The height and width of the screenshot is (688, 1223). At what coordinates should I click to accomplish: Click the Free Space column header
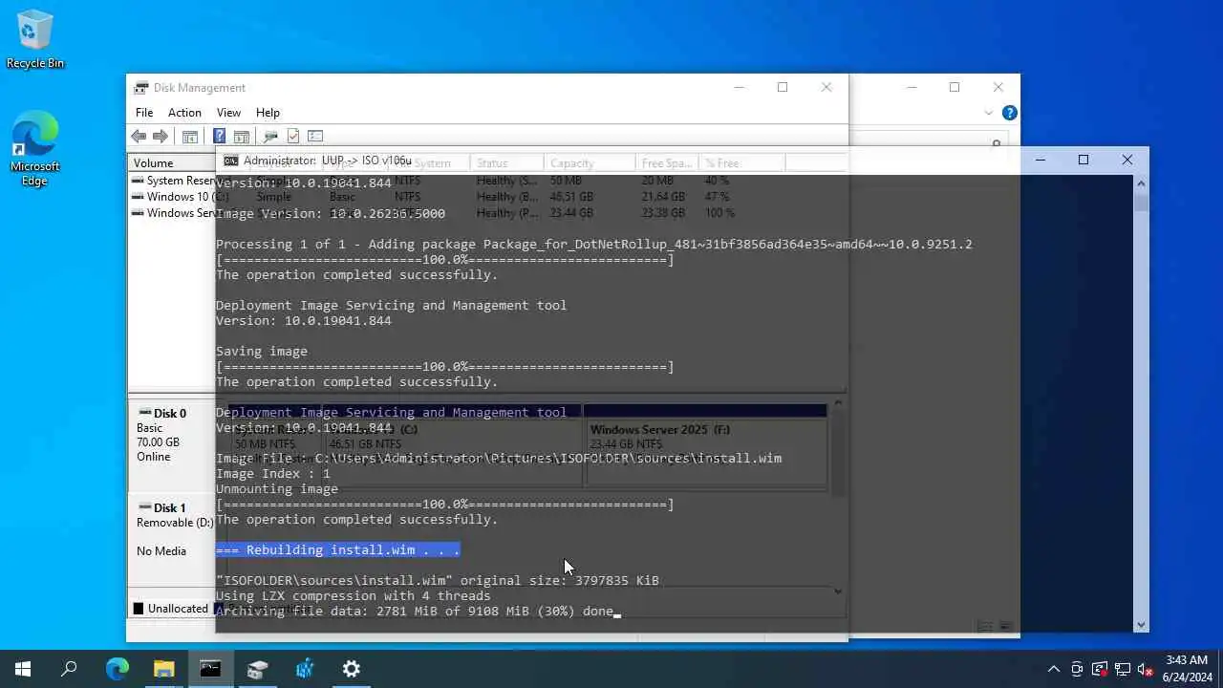667,163
